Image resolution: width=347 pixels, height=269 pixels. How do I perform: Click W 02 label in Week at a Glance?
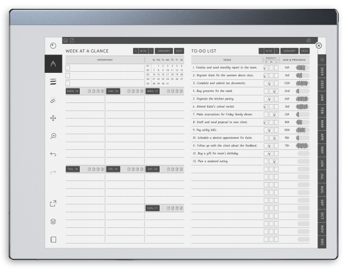tap(143, 51)
